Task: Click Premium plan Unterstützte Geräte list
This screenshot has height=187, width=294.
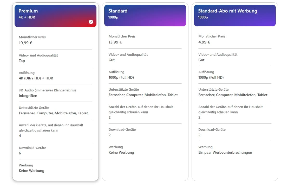Action: point(53,113)
